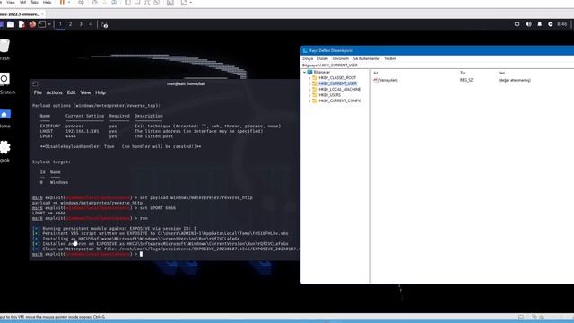574x323 pixels.
Task: Click the panel icon right of workspace 4
Action: tap(104, 25)
